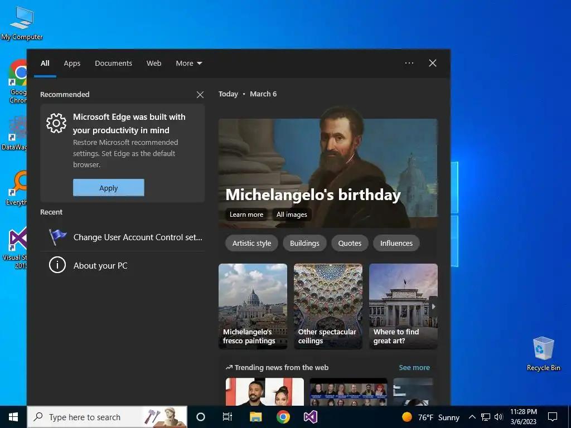The image size is (571, 428).
Task: Open first trending news thumbnail with couple
Action: pos(265,392)
